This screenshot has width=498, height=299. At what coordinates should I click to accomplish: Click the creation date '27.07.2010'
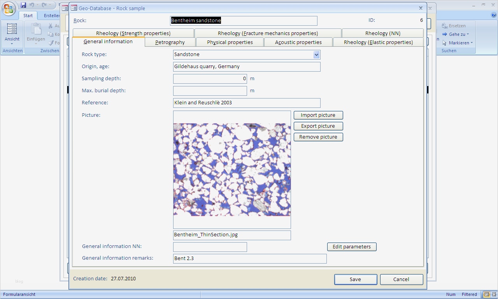click(123, 279)
